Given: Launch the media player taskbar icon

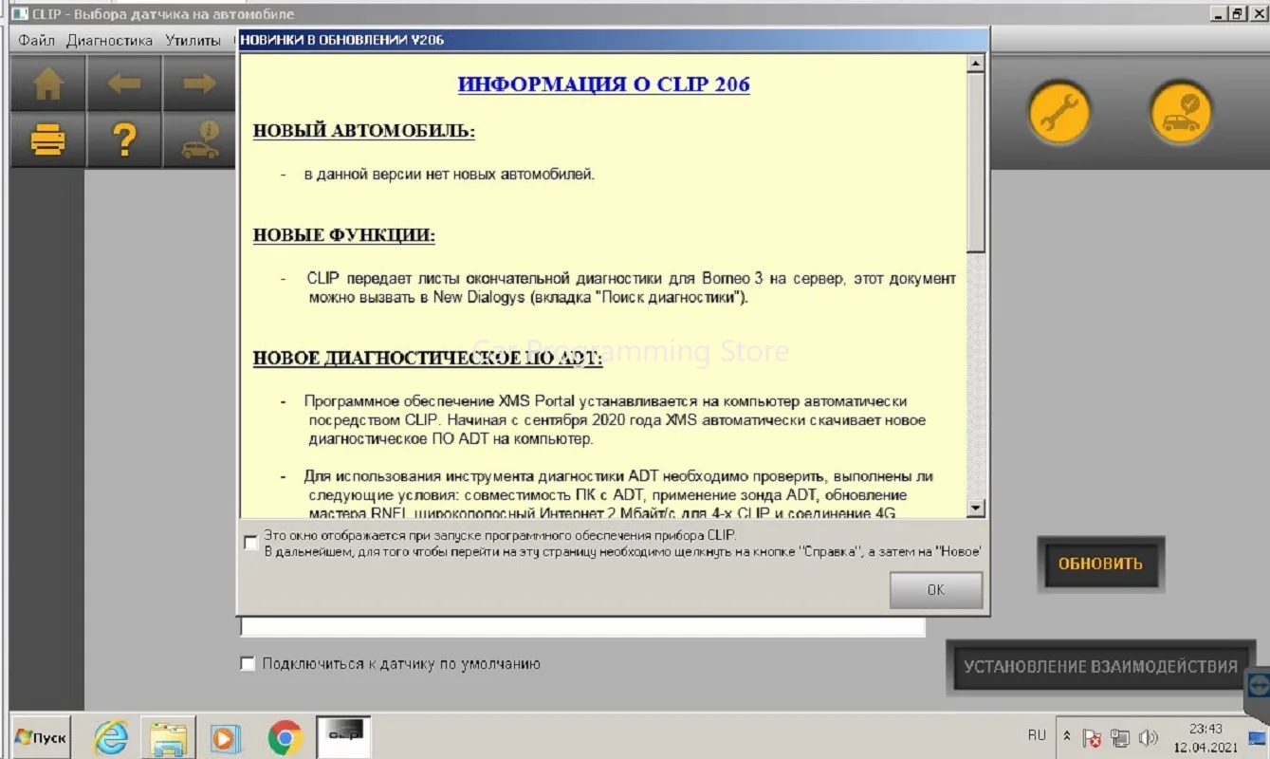Looking at the screenshot, I should coord(226,737).
